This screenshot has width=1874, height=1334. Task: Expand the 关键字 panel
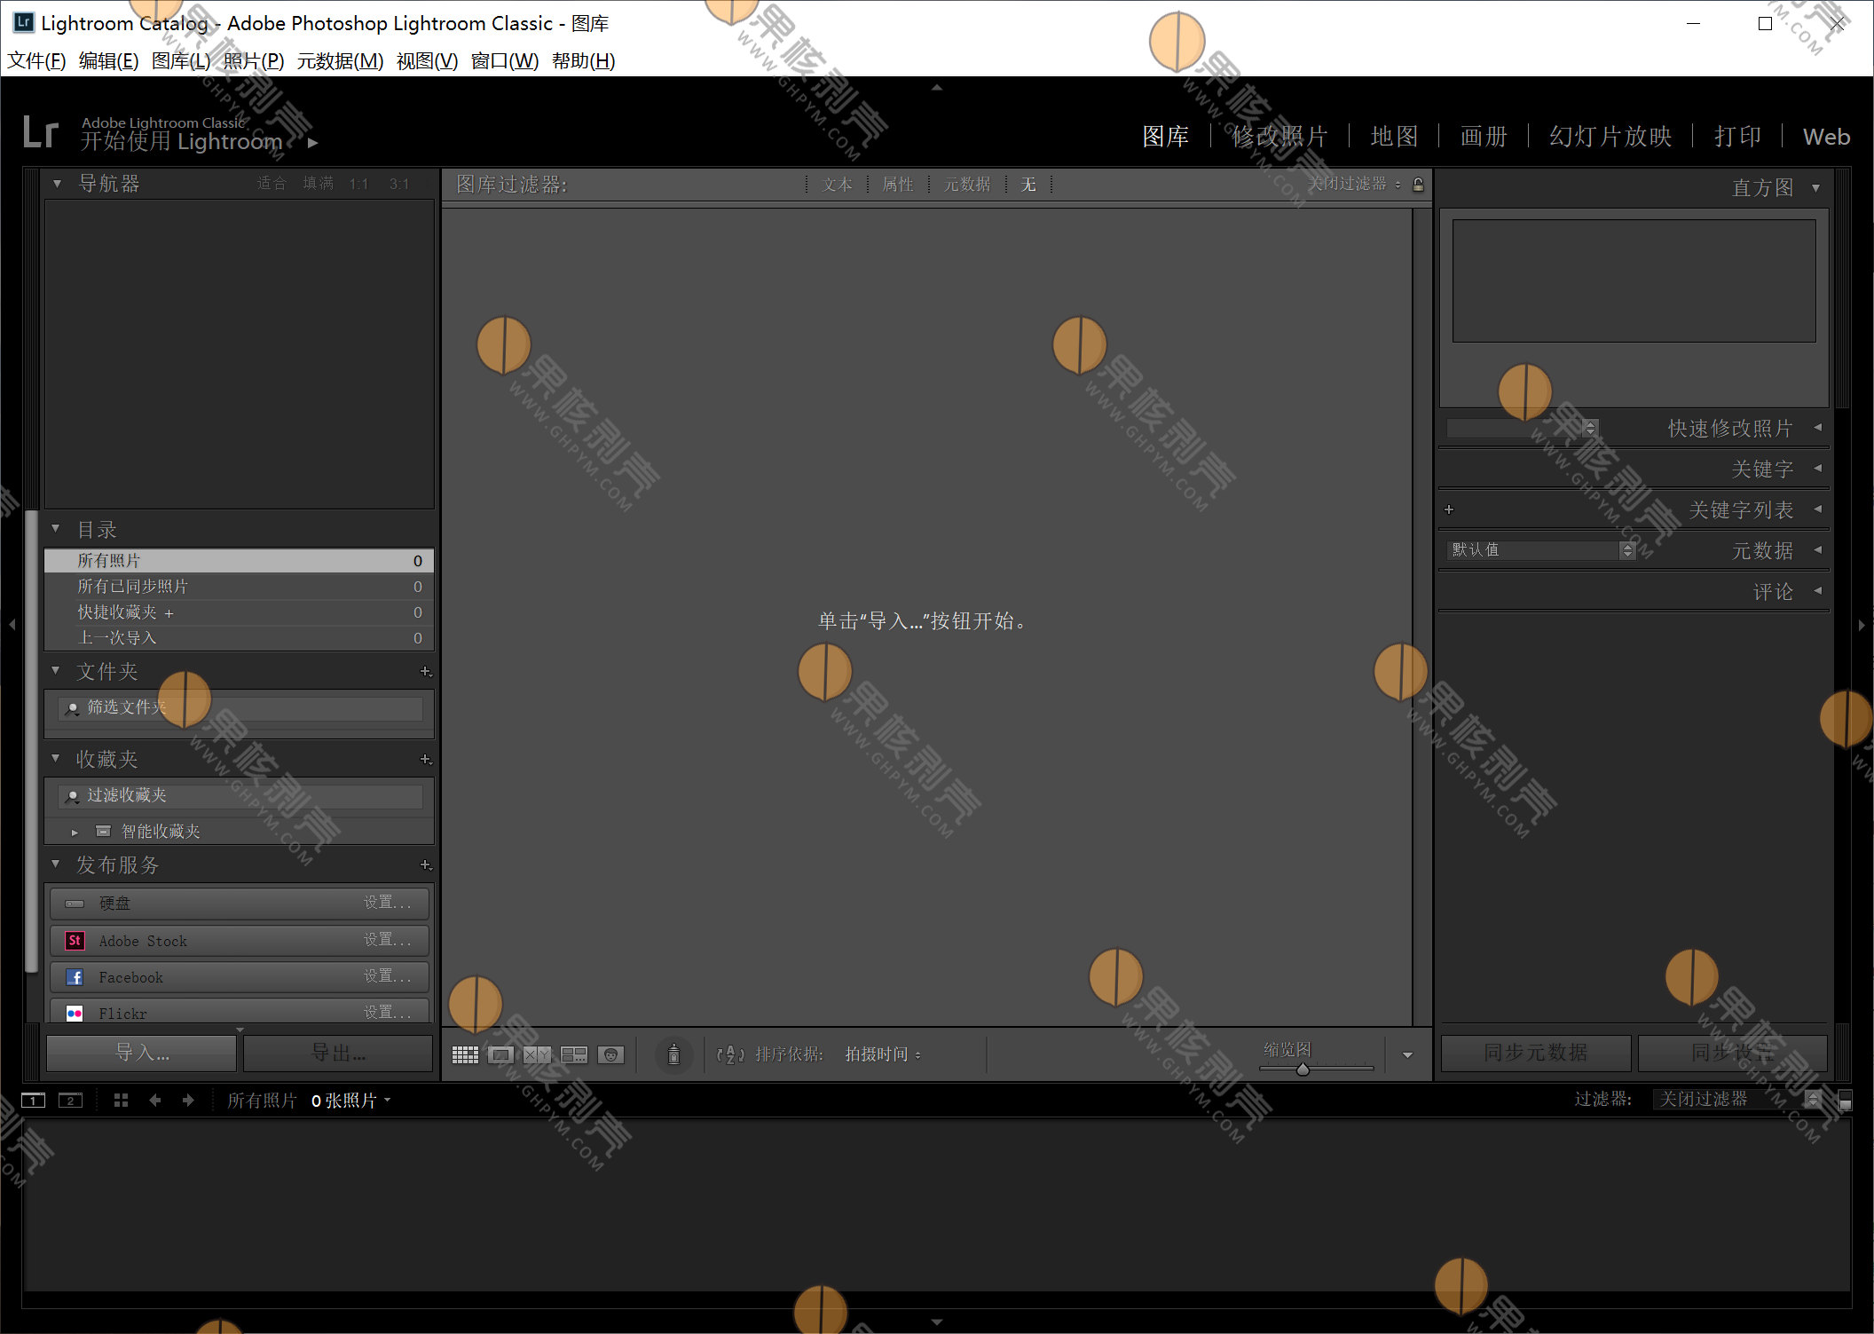point(1818,469)
